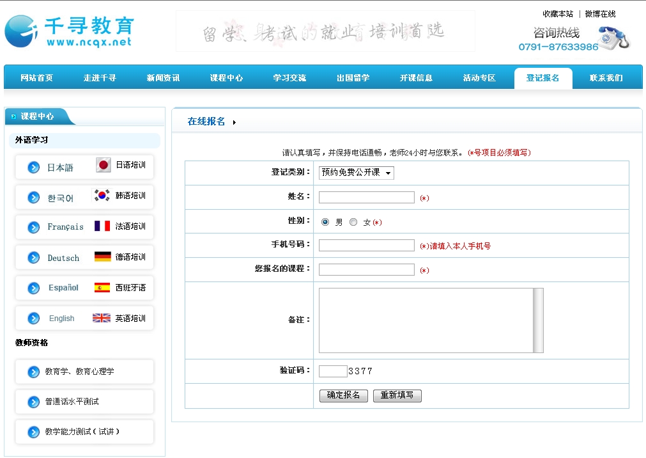Image resolution: width=646 pixels, height=458 pixels.
Task: Click the German flag icon for 德语培训
Action: click(102, 257)
